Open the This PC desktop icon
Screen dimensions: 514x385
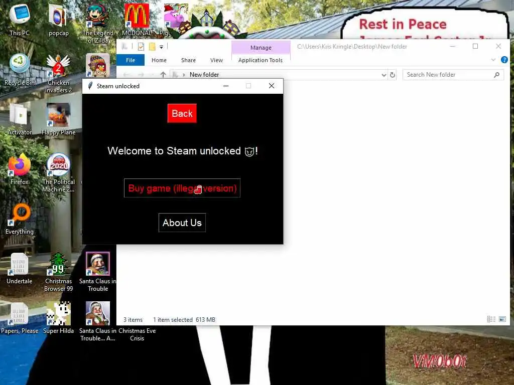[x=20, y=20]
